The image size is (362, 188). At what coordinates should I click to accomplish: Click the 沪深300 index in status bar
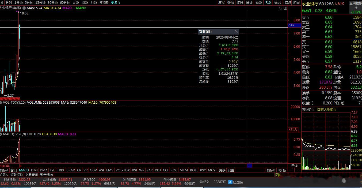89,179
